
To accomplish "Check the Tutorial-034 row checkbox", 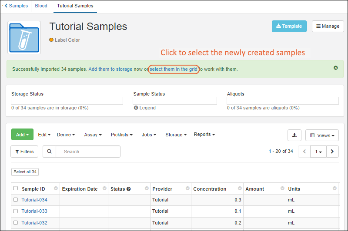I will coord(16,200).
